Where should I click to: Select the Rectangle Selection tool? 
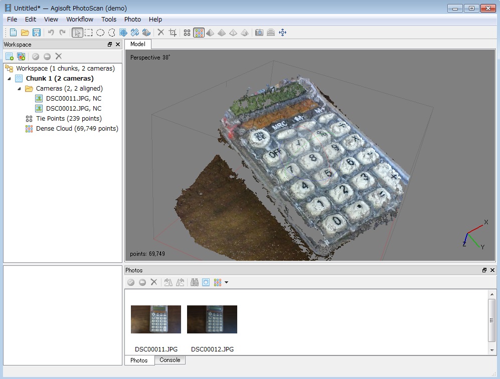pyautogui.click(x=88, y=33)
